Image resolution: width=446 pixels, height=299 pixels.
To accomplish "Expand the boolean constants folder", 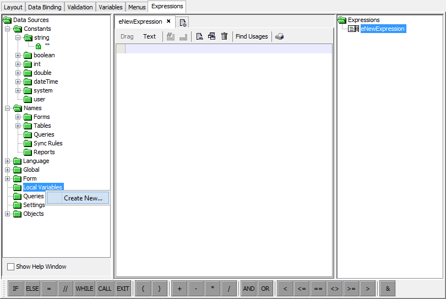I will pos(18,55).
